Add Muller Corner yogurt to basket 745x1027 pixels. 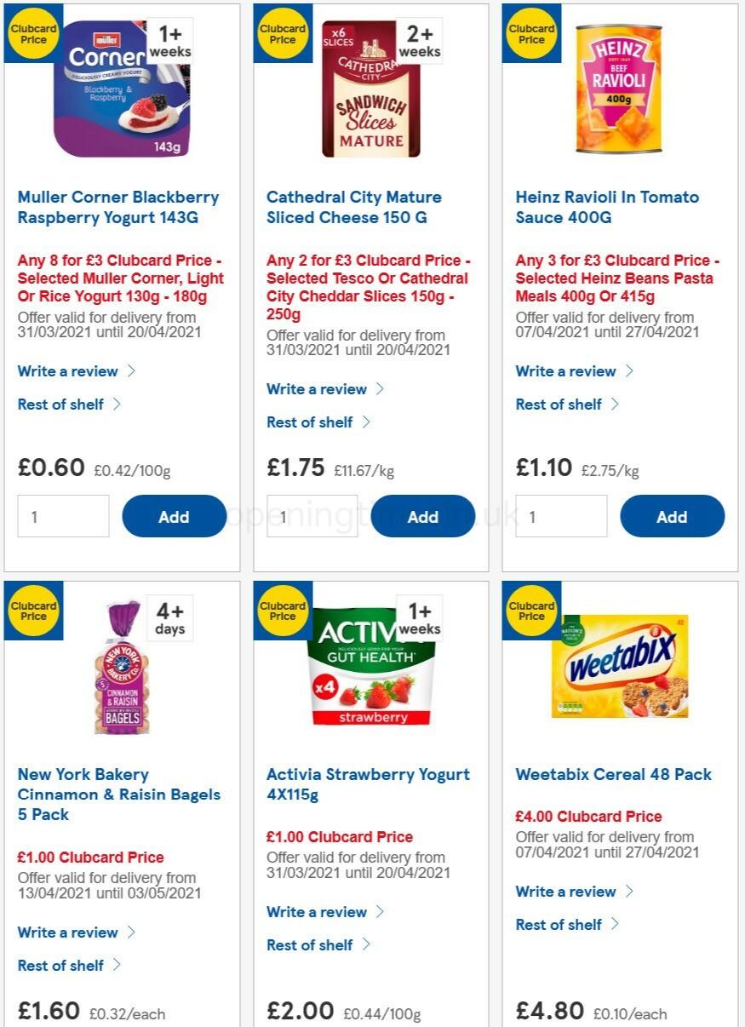coord(174,516)
